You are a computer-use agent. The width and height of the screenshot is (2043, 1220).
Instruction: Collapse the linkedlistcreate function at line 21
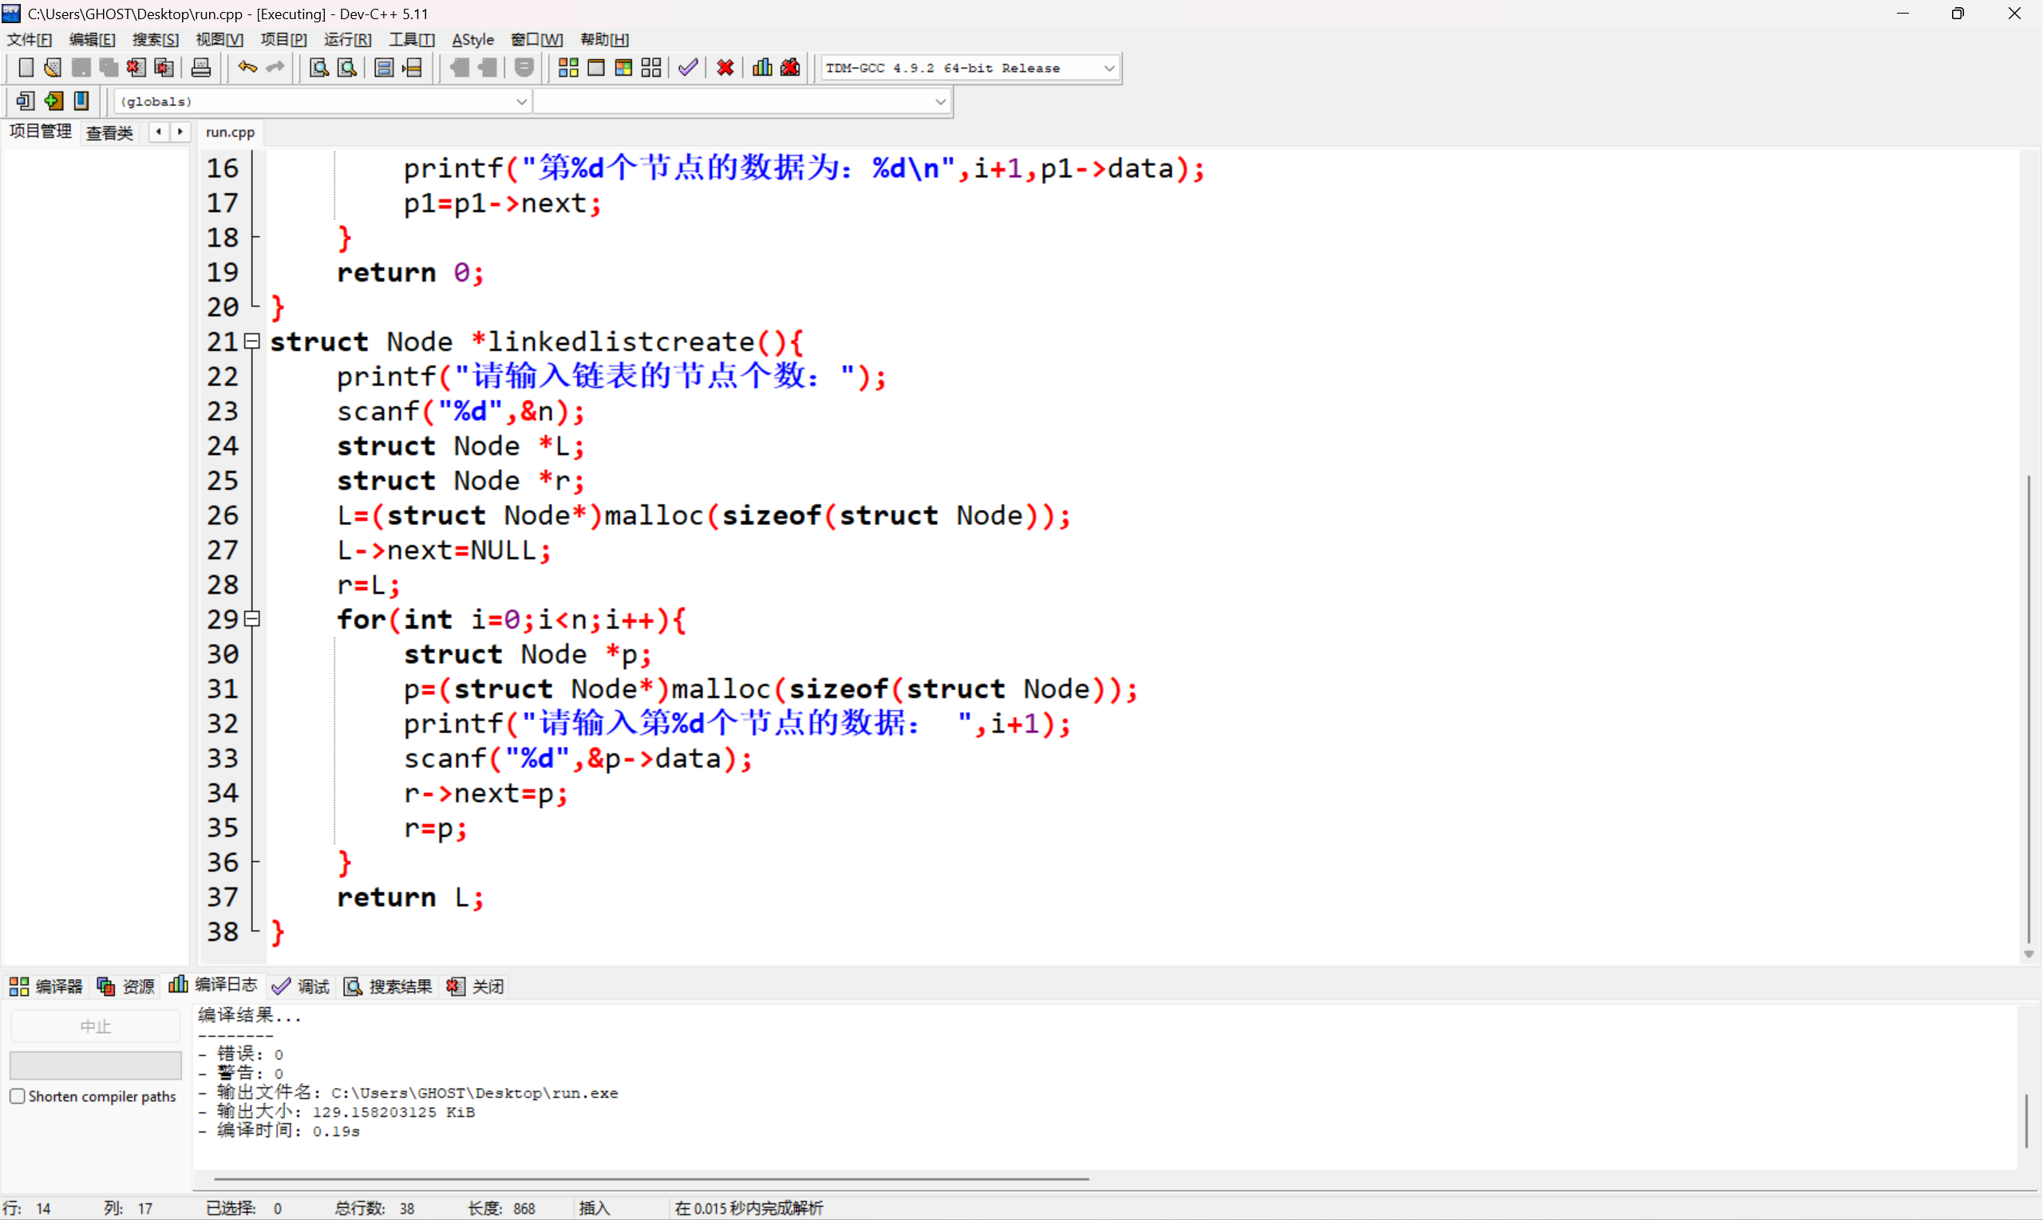(253, 341)
